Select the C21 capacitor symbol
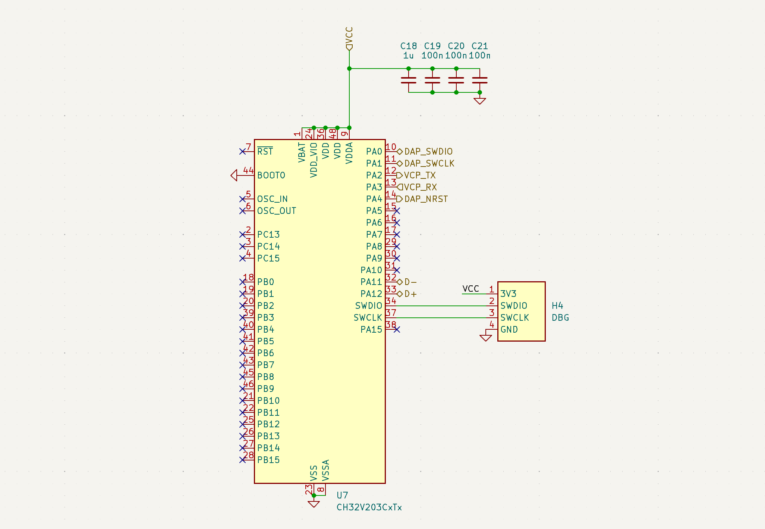 click(x=480, y=80)
